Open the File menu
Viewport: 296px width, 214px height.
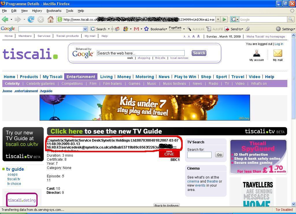point(4,11)
